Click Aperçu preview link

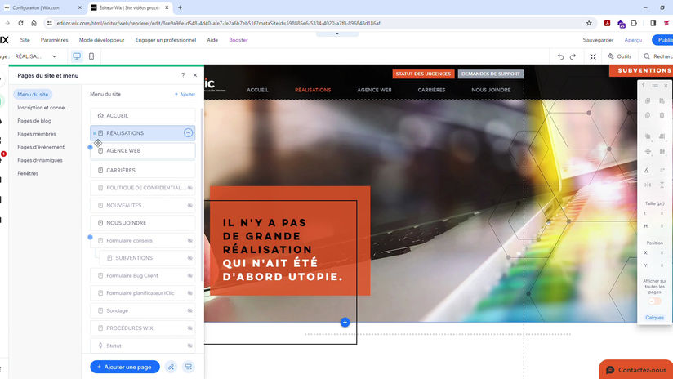click(x=633, y=40)
